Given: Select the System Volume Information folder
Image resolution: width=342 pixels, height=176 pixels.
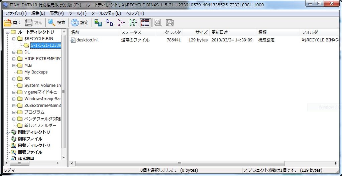Looking at the screenshot, I should point(42,85).
